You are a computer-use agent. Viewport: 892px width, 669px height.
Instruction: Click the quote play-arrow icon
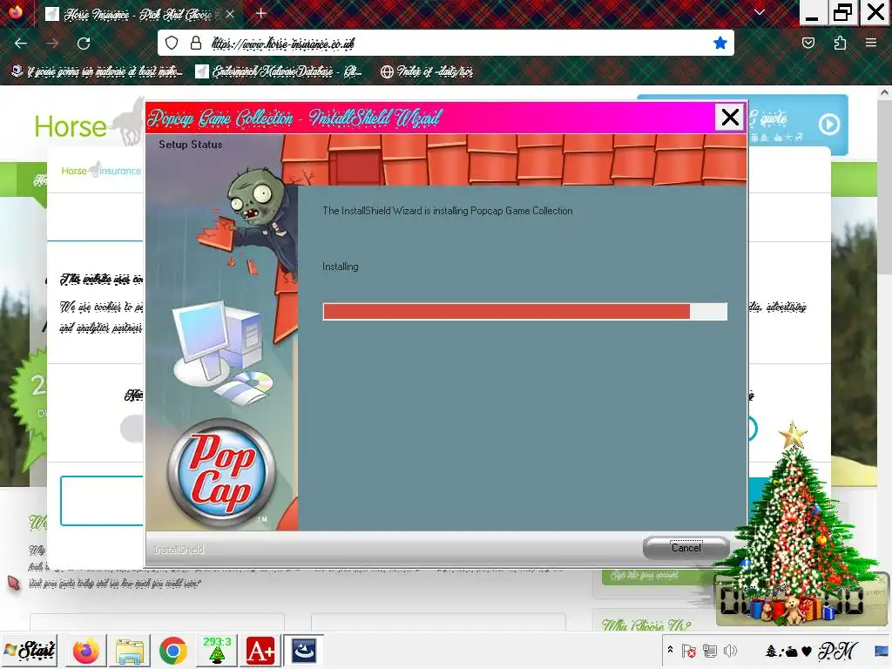(x=829, y=124)
